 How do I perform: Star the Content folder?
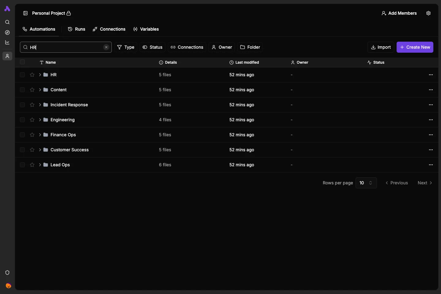click(32, 90)
